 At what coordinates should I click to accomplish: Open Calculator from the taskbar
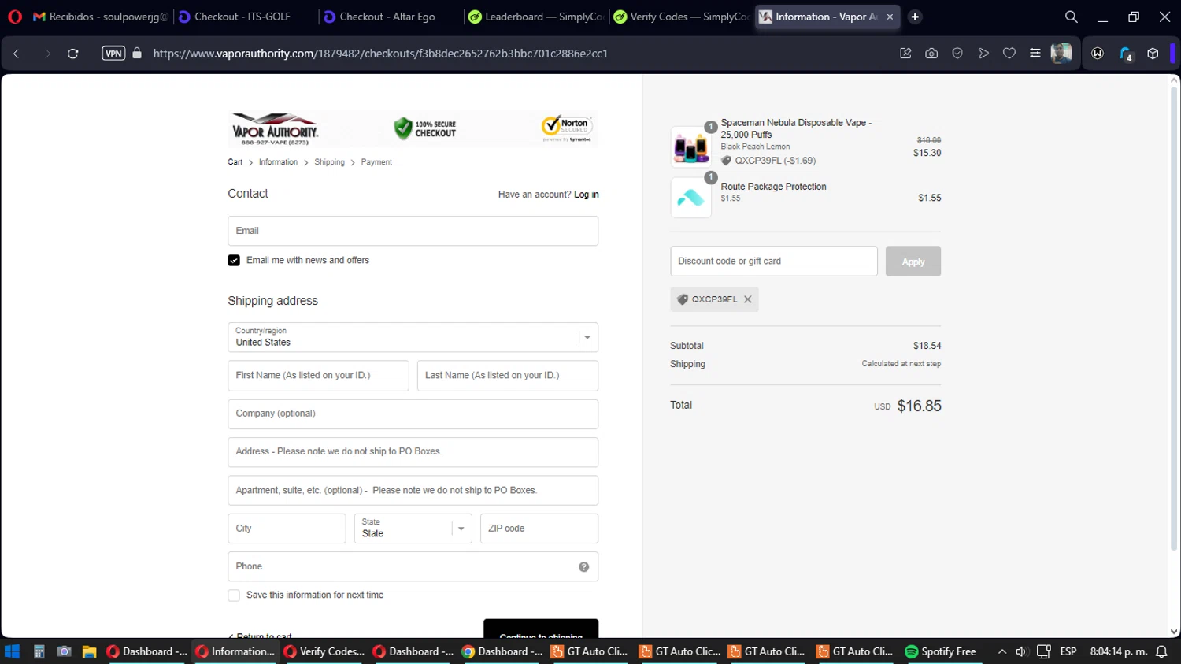click(39, 651)
